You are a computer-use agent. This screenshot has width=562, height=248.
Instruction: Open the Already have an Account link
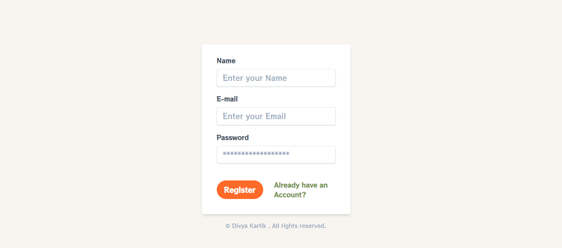(301, 190)
